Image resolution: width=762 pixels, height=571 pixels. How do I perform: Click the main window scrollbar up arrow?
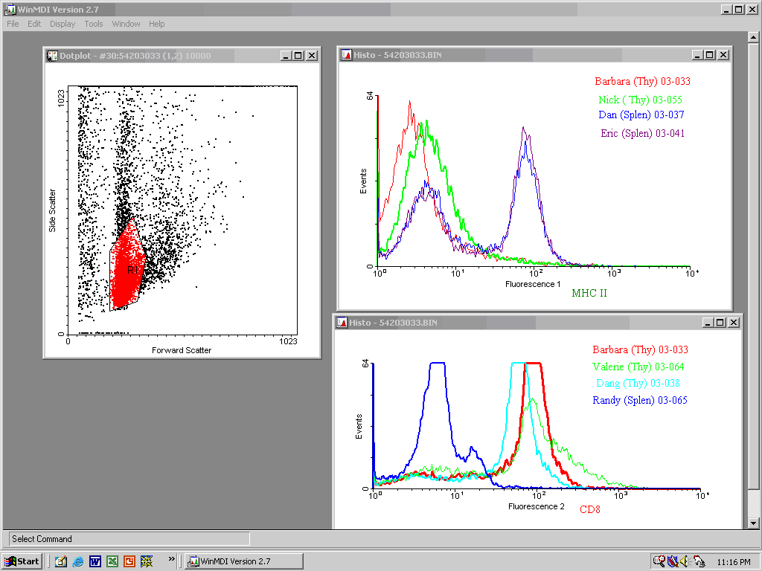pos(754,36)
